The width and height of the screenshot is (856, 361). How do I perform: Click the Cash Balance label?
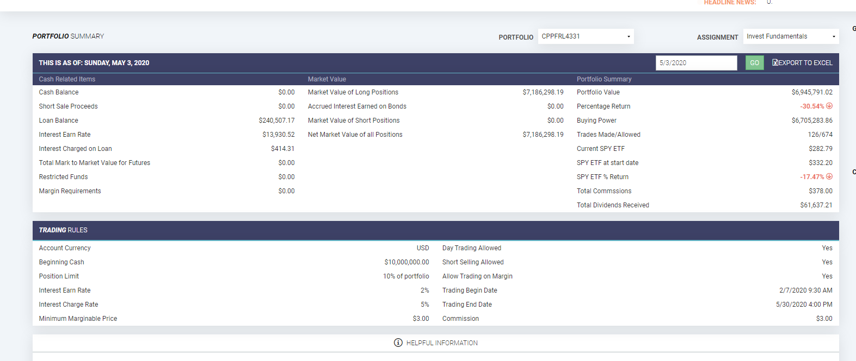pos(59,92)
